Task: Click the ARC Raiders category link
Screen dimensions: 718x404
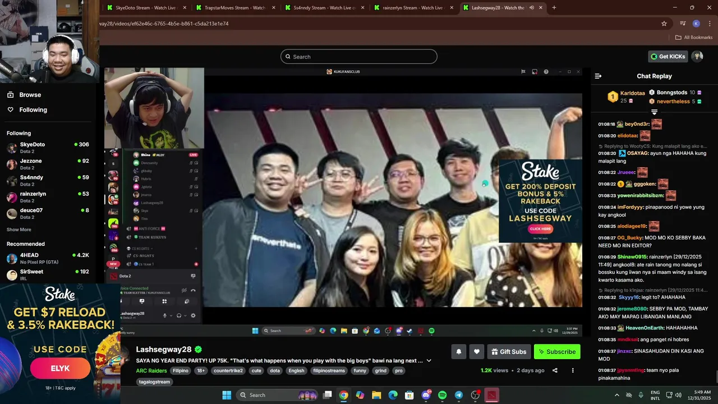Action: (x=151, y=371)
